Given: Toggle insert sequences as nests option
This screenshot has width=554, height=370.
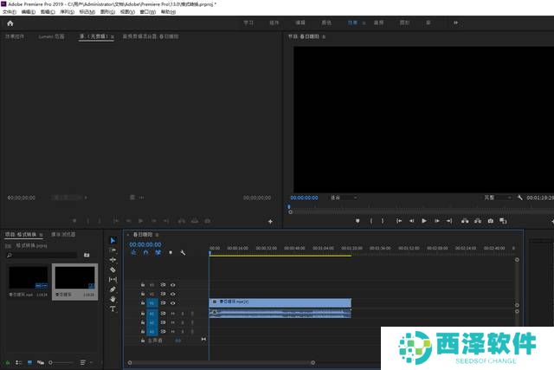Looking at the screenshot, I should pos(133,252).
